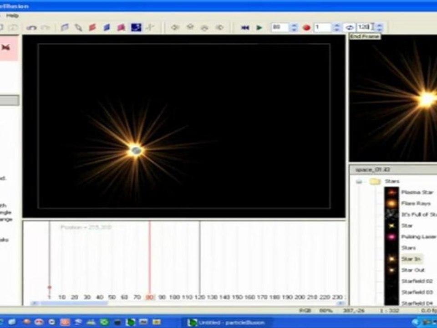
Task: Click the Star In thumbnail image
Action: click(x=391, y=259)
